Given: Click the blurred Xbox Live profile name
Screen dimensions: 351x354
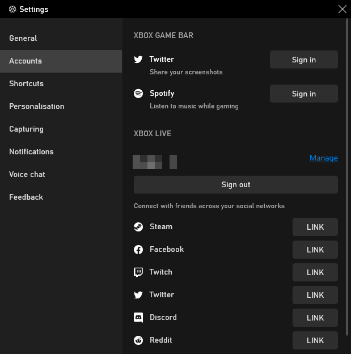Looking at the screenshot, I should 155,162.
